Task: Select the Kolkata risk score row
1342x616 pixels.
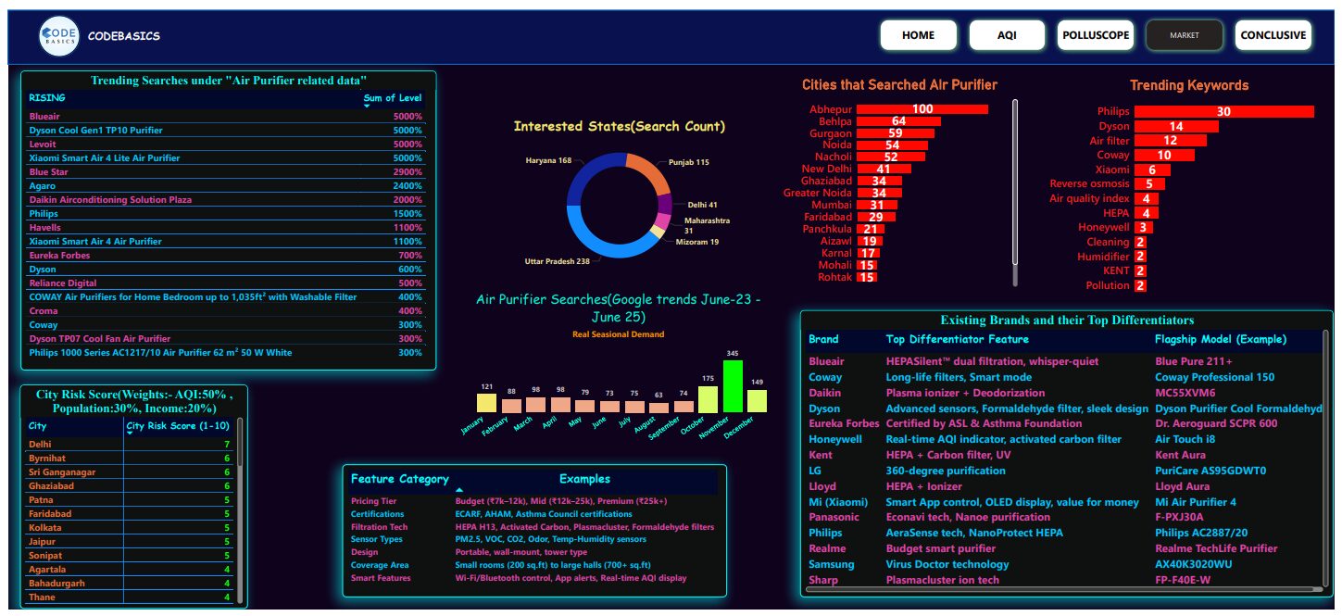Action: tap(130, 528)
